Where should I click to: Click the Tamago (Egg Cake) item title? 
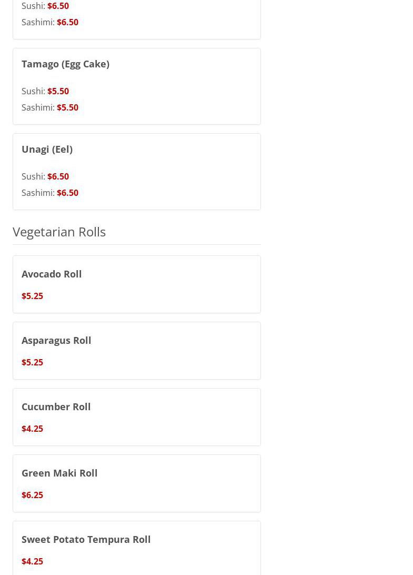point(65,64)
